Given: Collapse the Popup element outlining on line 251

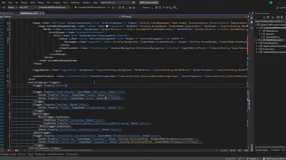Looking at the screenshot, I should pos(9,23).
